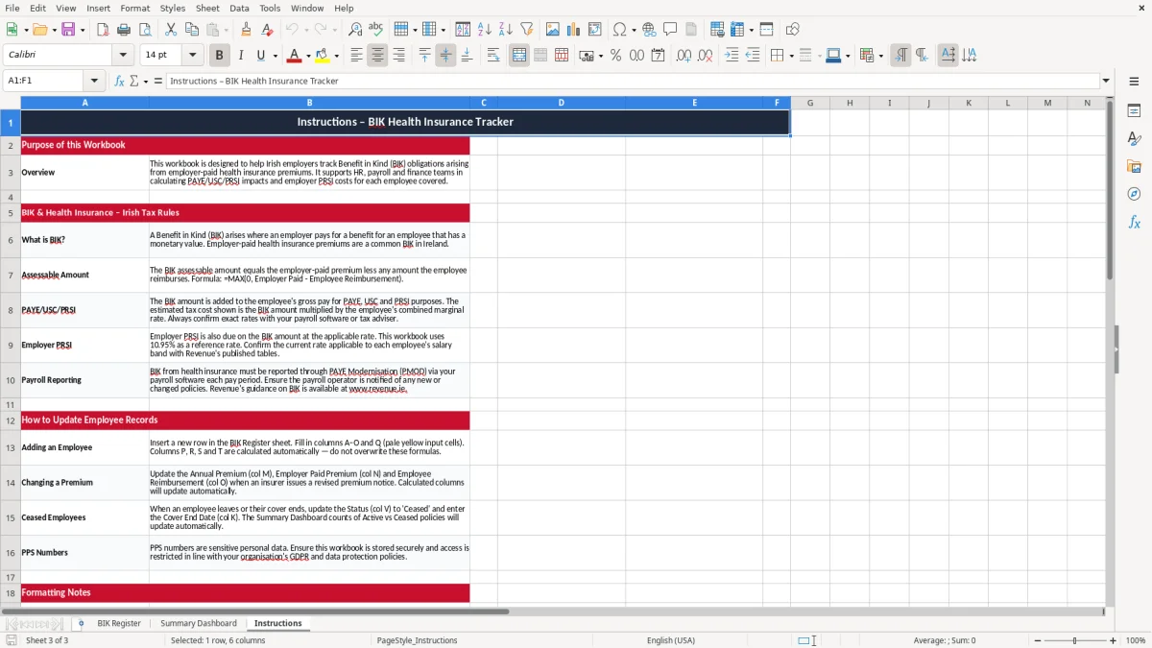Open the sidebar Gallery panel
The width and height of the screenshot is (1152, 648).
tap(1134, 167)
